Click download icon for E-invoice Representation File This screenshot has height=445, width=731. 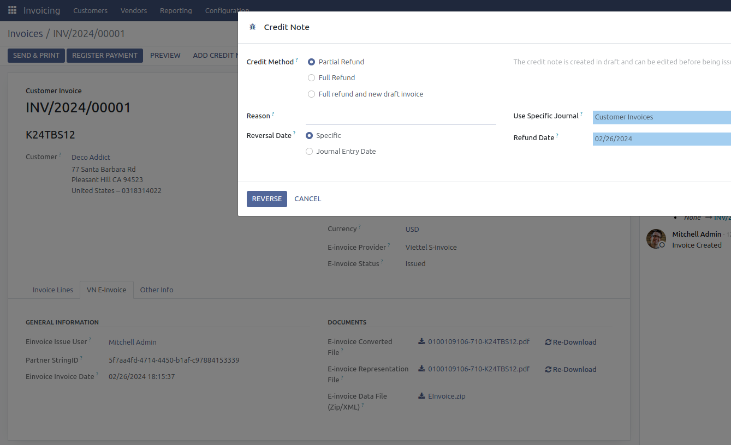coord(421,369)
